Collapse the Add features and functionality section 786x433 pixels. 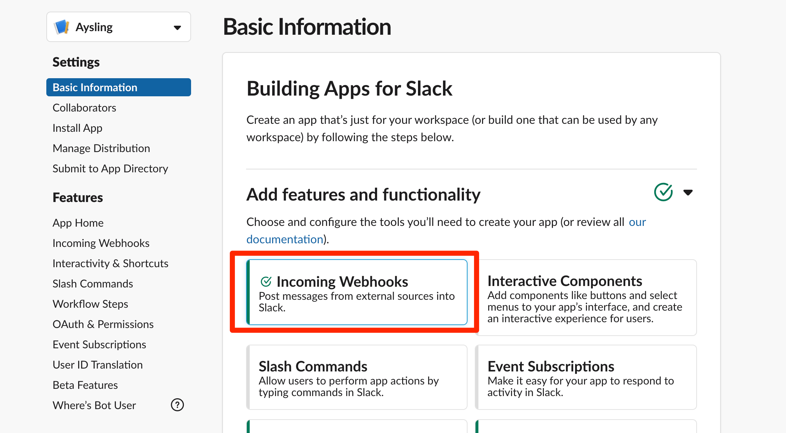tap(688, 192)
